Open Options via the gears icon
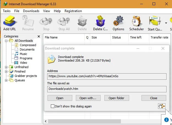172x125 pixels. pos(118,21)
